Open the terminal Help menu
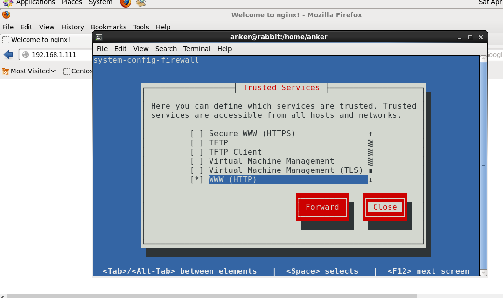 (224, 49)
